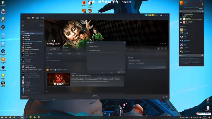This screenshot has height=119, width=212.
Task: Select No Man's Sky in library list
Action: [x=28, y=51]
